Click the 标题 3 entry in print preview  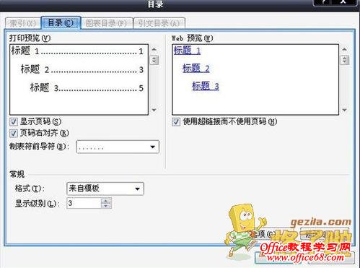point(87,87)
